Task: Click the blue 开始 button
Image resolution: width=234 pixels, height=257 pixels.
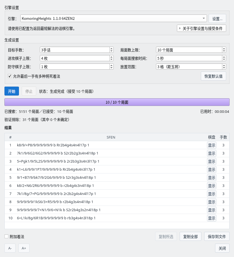Action: [12, 91]
